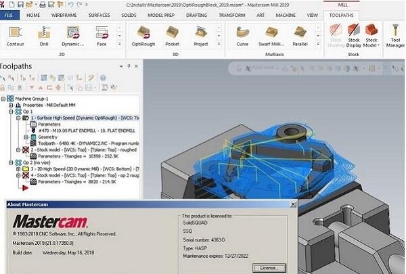Open the SURFACES ribbon tab
This screenshot has width=406, height=274.
(x=99, y=16)
